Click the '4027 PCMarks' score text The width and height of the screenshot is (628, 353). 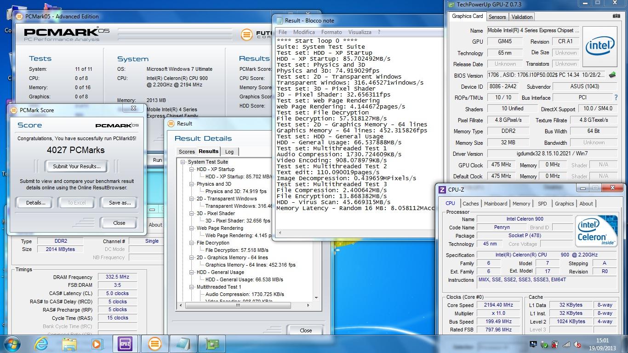click(x=75, y=150)
